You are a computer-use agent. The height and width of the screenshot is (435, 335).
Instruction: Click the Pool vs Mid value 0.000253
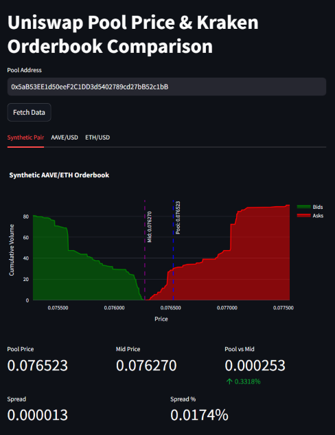point(255,366)
